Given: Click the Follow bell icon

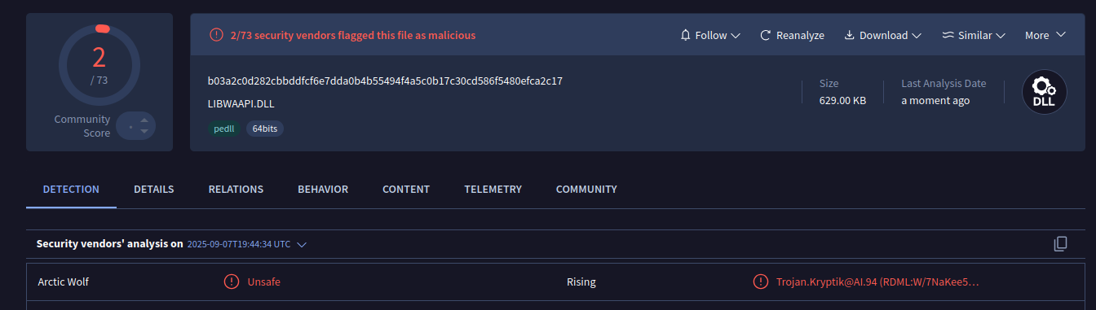Looking at the screenshot, I should pos(685,35).
